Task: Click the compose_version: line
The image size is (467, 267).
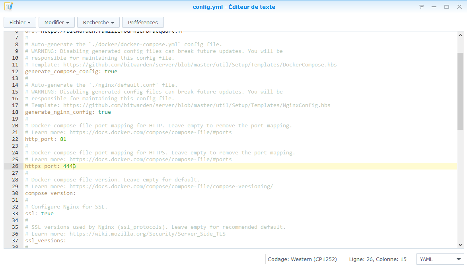Action: click(x=51, y=193)
